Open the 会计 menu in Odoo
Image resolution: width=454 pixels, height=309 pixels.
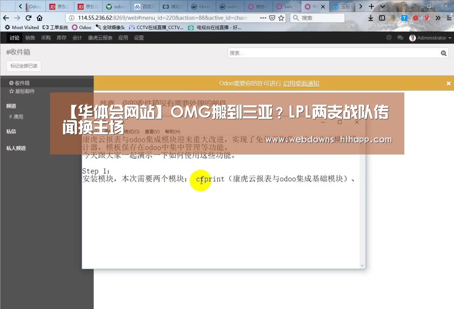[77, 38]
